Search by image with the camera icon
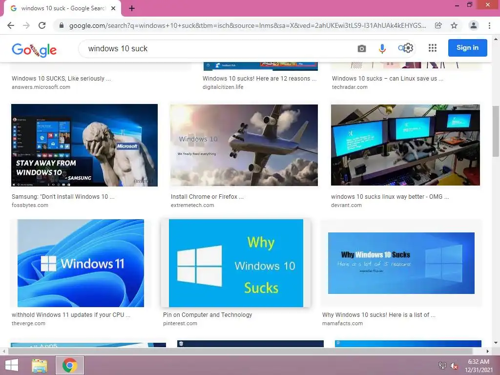500x375 pixels. 362,48
